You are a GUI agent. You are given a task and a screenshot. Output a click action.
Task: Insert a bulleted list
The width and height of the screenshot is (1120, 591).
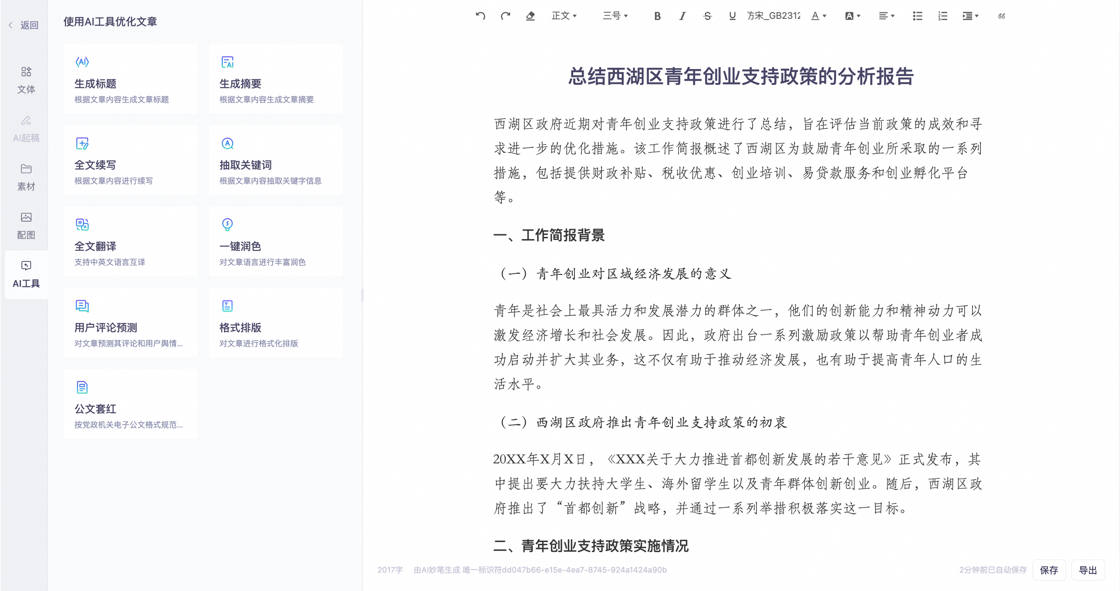(917, 16)
